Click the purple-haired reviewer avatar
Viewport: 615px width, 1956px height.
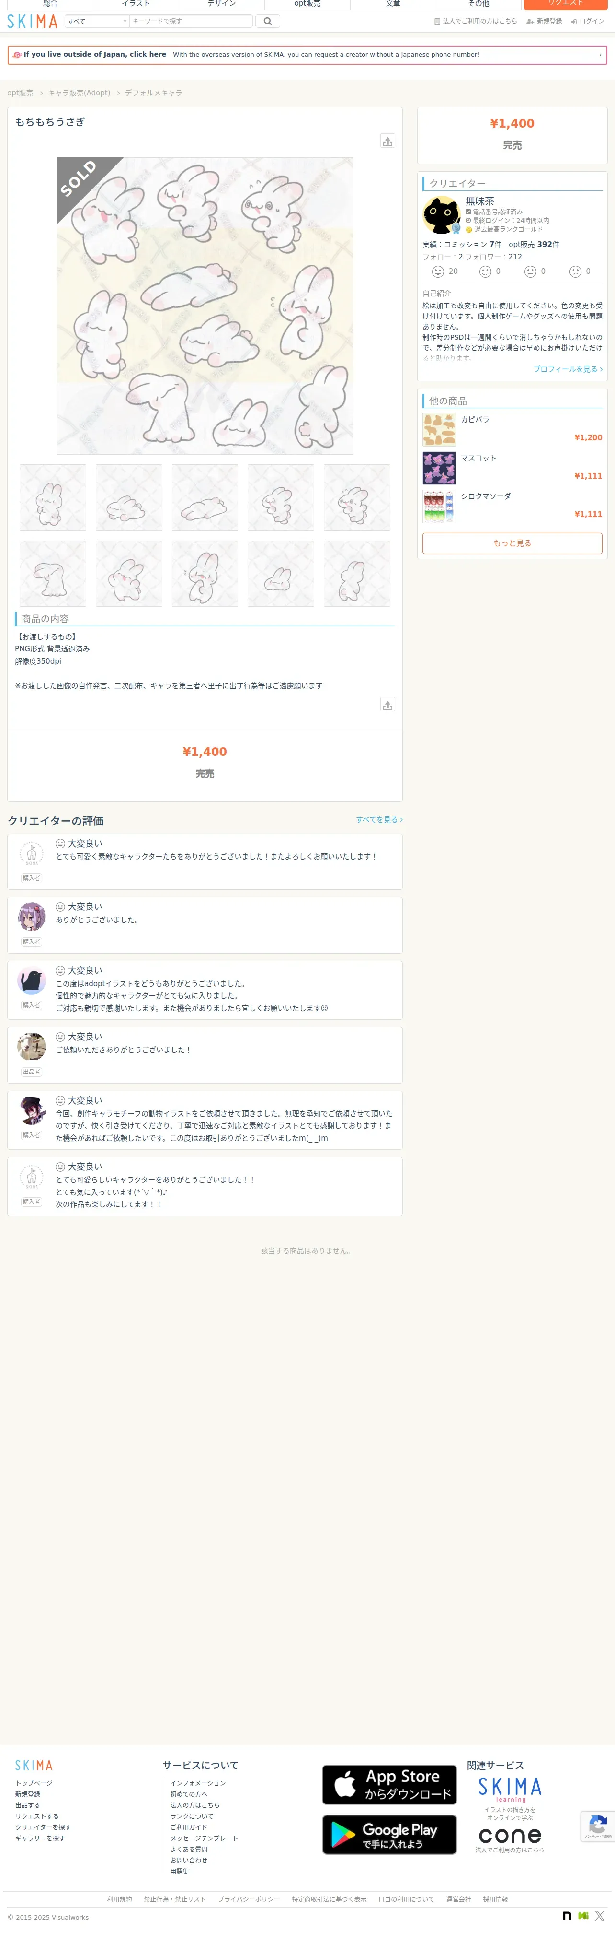(31, 917)
